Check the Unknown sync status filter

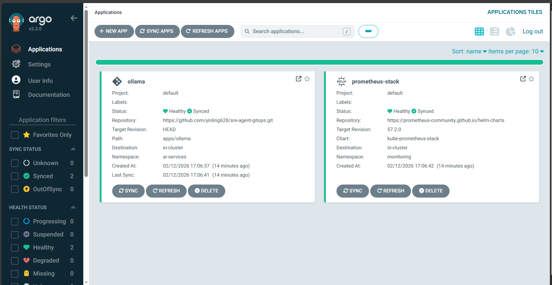pyautogui.click(x=15, y=163)
